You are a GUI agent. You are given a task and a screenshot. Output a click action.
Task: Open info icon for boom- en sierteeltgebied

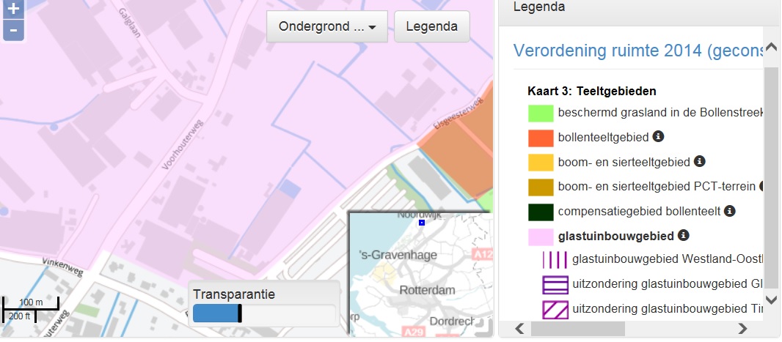point(700,161)
